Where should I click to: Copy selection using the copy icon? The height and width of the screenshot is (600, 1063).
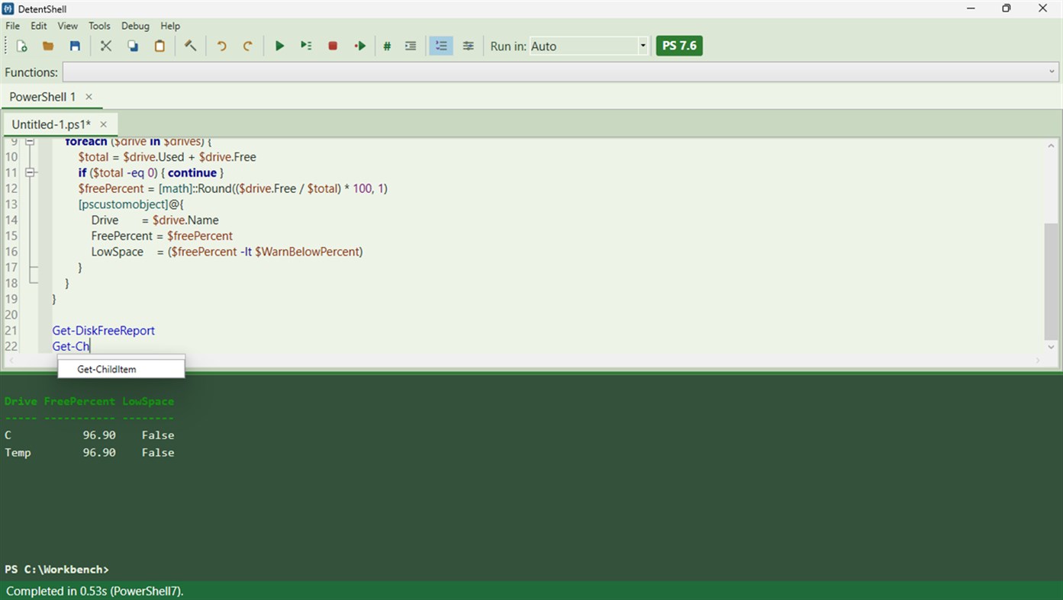pyautogui.click(x=133, y=46)
